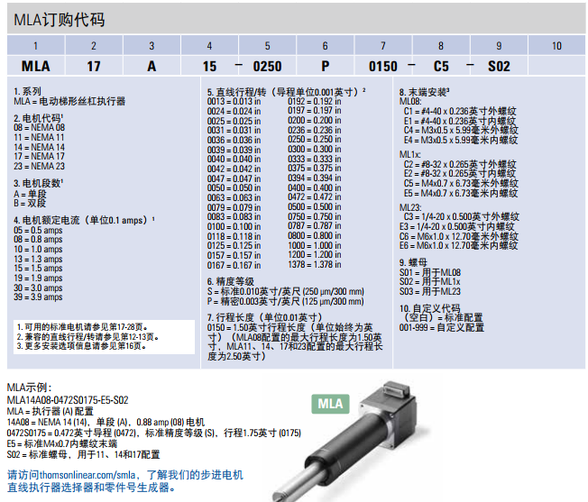Click the 'S02' nut code cell in the header row
Image resolution: width=588 pixels, height=502 pixels.
(499, 67)
